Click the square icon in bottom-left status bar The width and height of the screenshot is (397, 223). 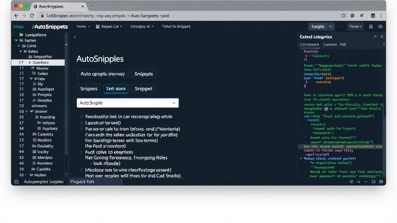(x=16, y=182)
